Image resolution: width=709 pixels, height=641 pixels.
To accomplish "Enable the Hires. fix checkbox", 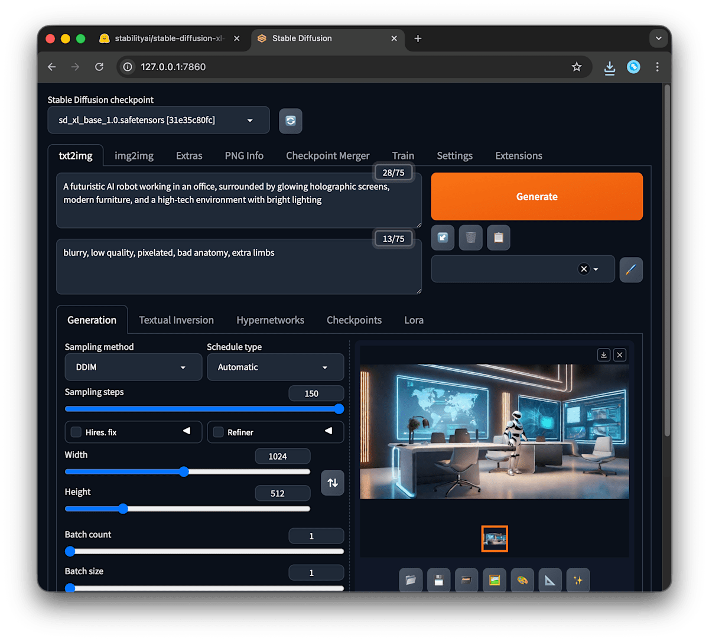I will (76, 432).
